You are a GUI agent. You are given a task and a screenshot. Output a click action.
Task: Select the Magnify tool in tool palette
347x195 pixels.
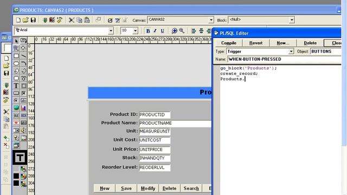click(16, 48)
